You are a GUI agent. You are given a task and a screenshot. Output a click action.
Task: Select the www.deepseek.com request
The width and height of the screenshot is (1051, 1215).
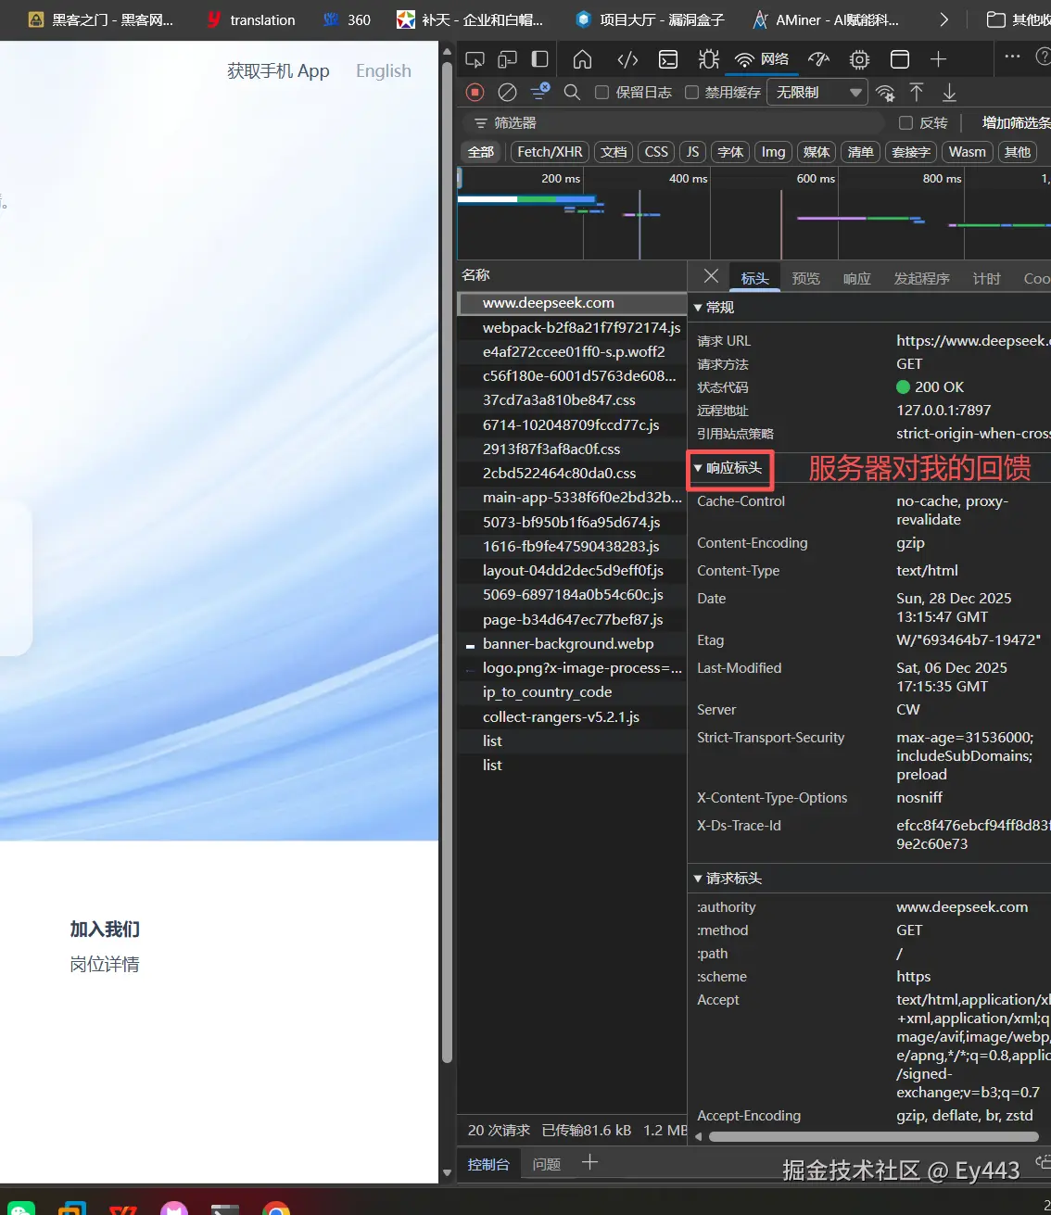click(x=571, y=303)
